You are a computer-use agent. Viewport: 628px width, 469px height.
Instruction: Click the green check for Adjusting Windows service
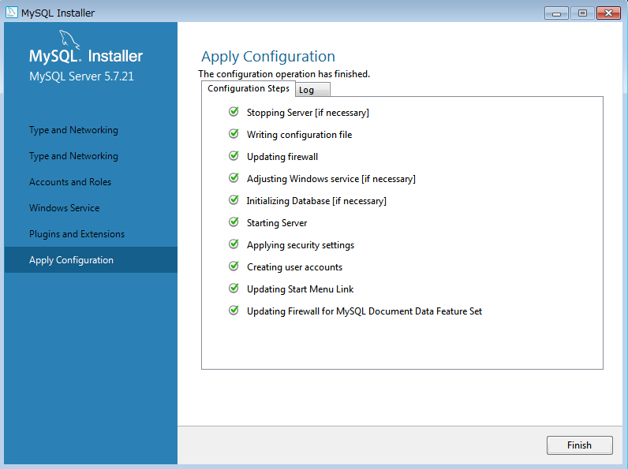point(234,178)
